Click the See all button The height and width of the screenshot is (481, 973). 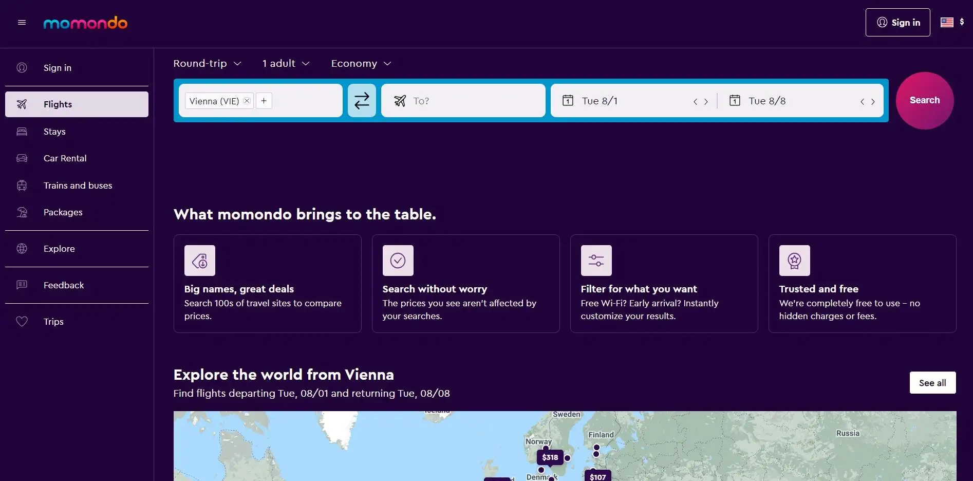pos(932,383)
